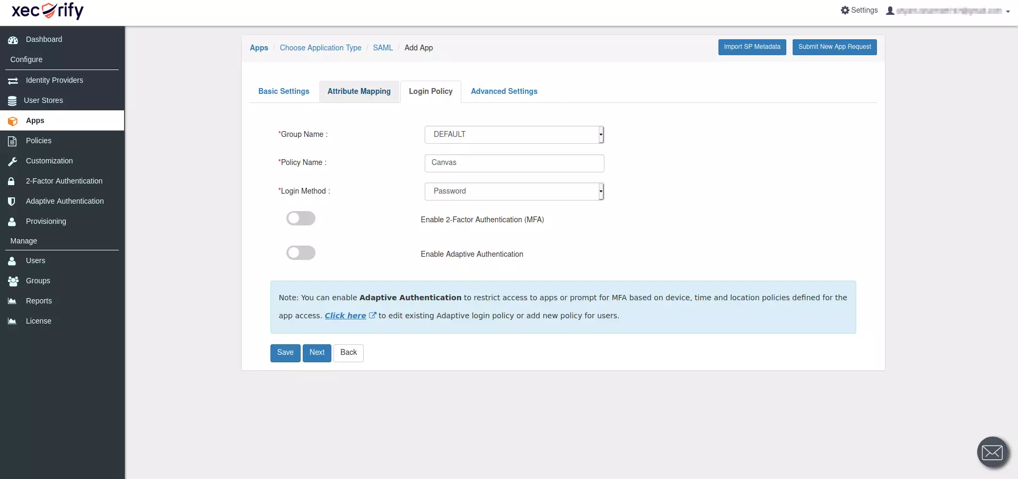Select Adaptive Authentication in the sidebar
Image resolution: width=1018 pixels, height=479 pixels.
pyautogui.click(x=65, y=201)
